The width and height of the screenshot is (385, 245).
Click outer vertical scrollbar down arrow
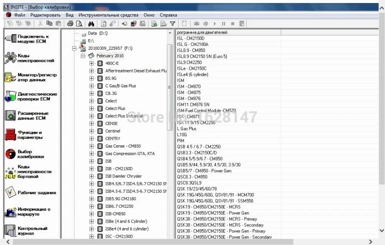382,230
